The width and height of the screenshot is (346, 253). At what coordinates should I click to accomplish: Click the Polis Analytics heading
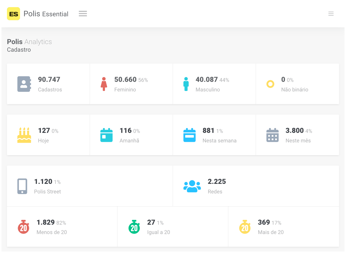(x=29, y=42)
